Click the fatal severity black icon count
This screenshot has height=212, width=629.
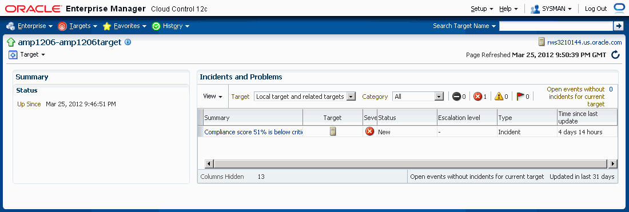[x=459, y=96]
